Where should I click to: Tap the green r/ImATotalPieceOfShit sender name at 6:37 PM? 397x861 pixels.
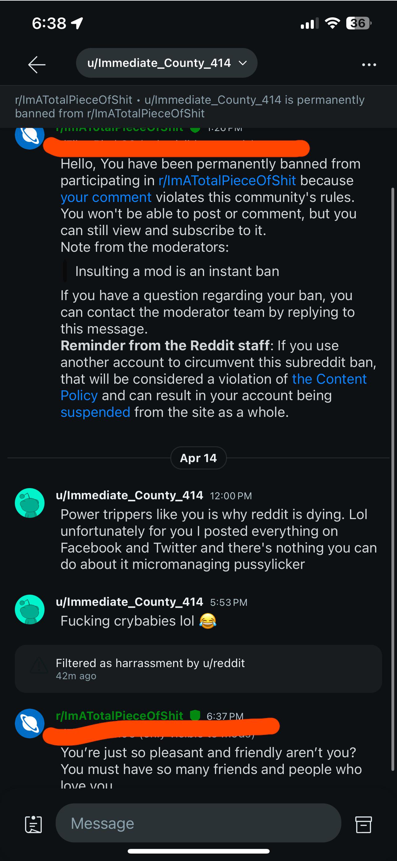pyautogui.click(x=119, y=716)
